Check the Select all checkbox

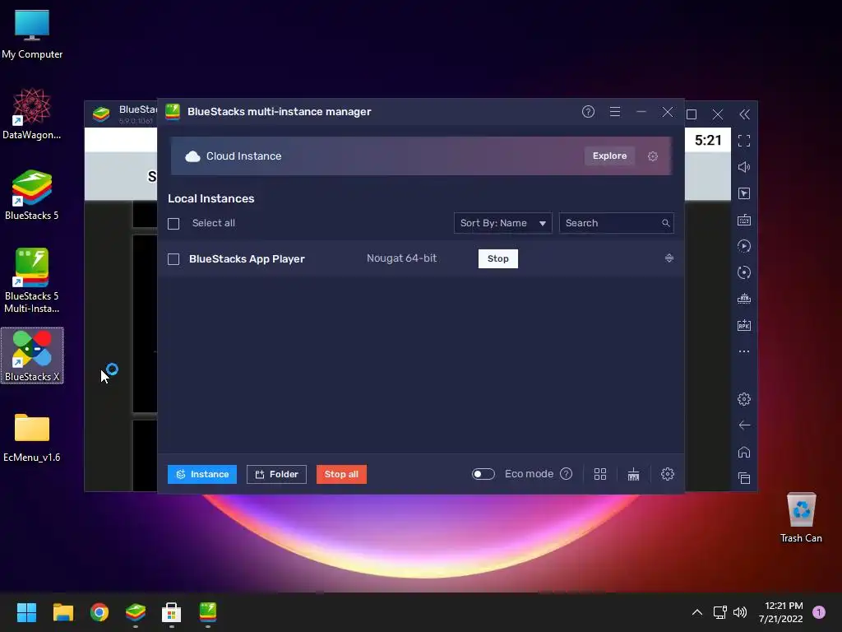(173, 224)
